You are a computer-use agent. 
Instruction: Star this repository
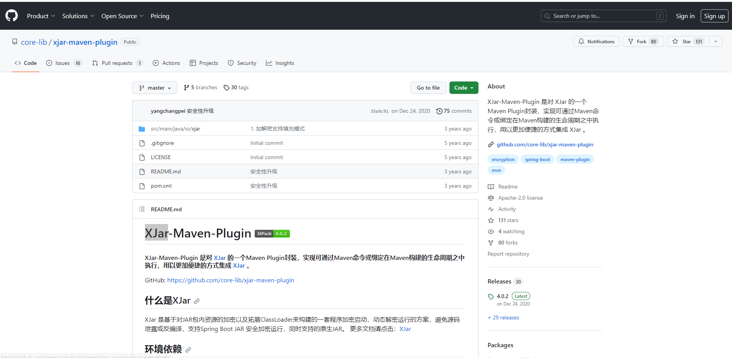688,41
